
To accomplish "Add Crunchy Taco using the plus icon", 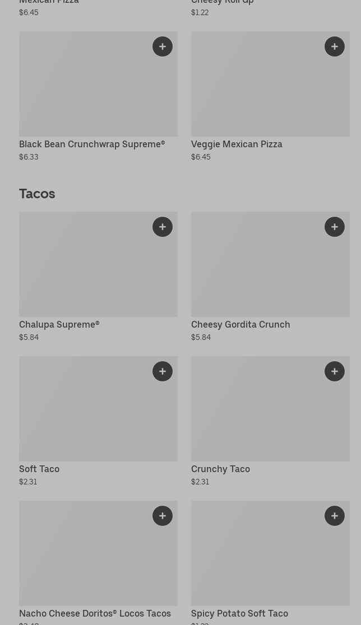I will (335, 371).
